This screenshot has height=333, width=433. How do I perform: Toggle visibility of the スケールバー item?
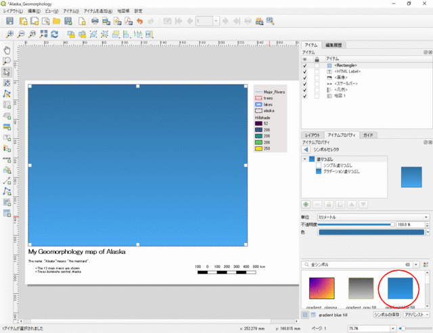(x=305, y=84)
